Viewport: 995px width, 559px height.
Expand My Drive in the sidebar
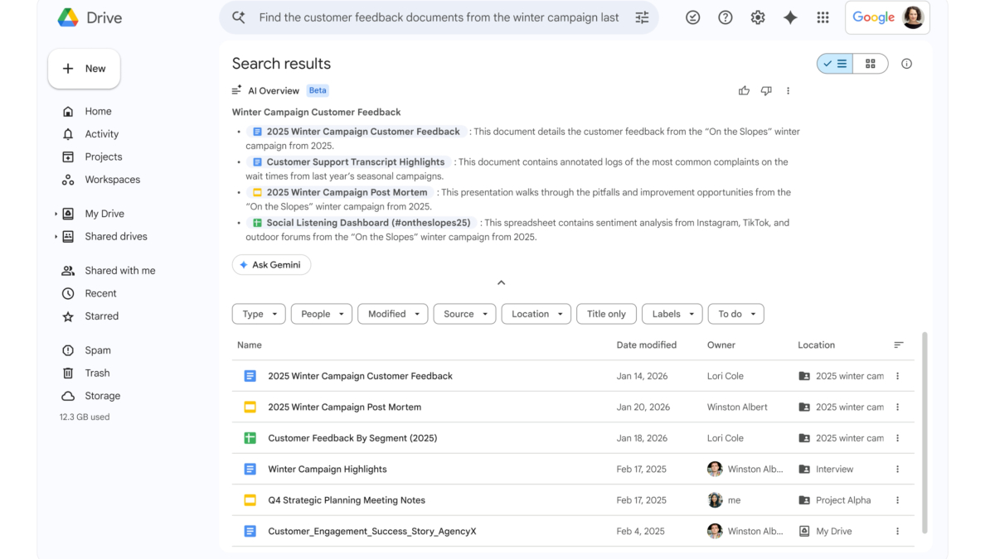57,213
